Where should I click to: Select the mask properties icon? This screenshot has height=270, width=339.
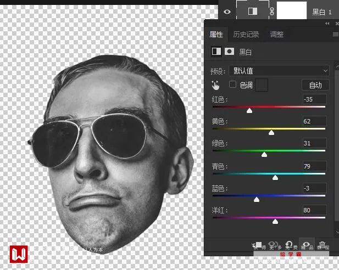click(229, 52)
